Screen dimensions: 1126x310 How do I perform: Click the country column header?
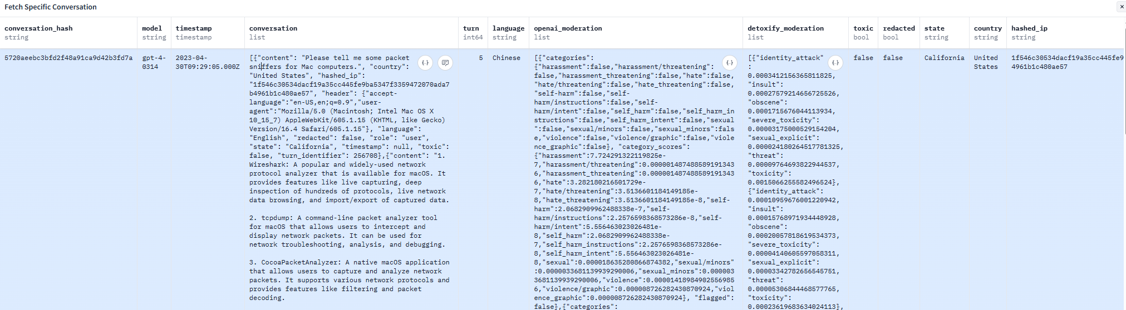988,33
